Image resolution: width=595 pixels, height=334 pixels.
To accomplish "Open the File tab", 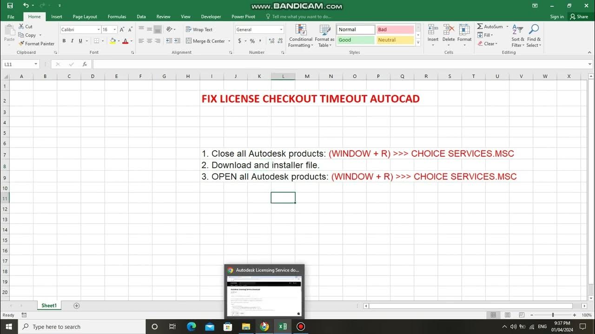I will 11,17.
